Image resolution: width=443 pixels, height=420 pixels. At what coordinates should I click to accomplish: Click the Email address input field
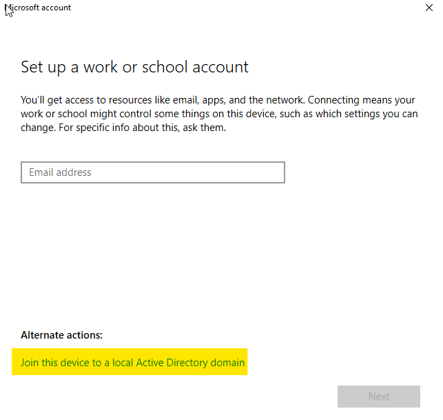tap(152, 172)
